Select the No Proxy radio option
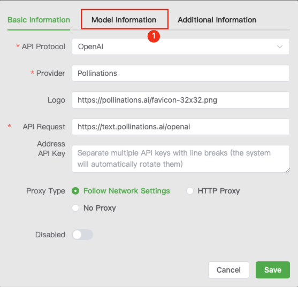Viewport: 298px width, 287px height. coord(75,208)
